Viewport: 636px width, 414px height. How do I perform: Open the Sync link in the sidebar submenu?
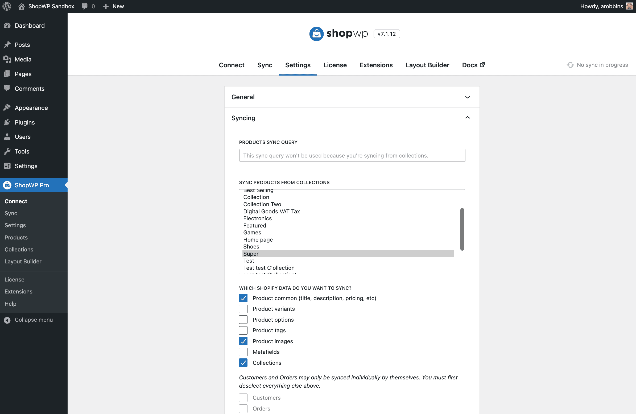tap(11, 213)
